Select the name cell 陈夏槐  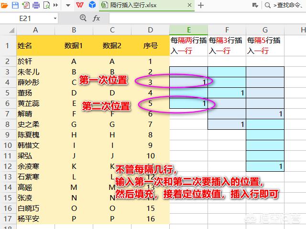35,135
